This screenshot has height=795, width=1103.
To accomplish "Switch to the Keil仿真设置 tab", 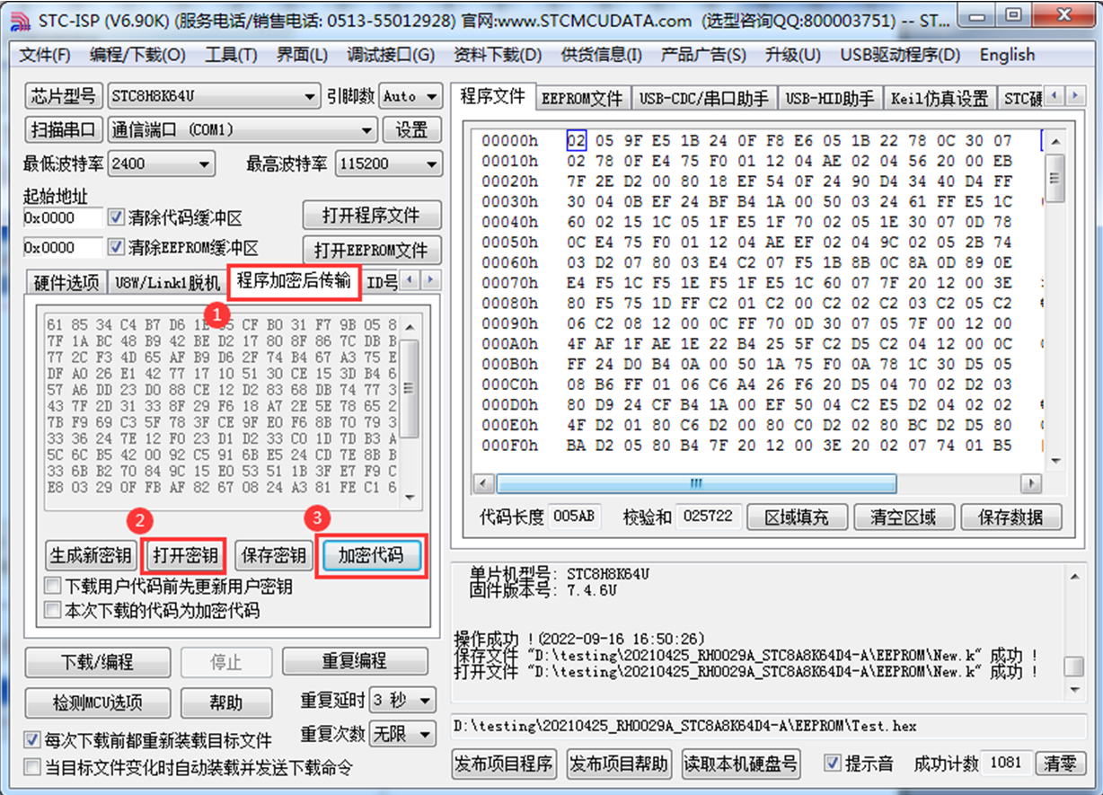I will pyautogui.click(x=940, y=99).
